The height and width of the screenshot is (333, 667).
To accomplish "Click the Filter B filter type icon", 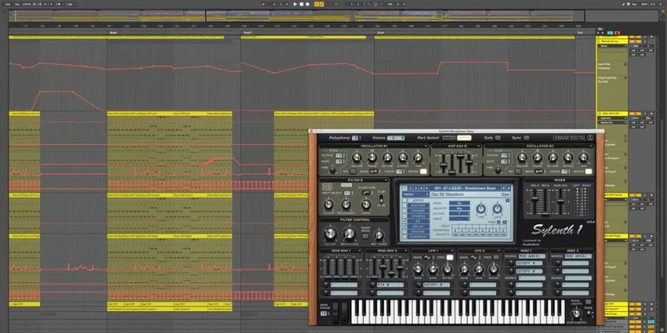I will tap(366, 193).
